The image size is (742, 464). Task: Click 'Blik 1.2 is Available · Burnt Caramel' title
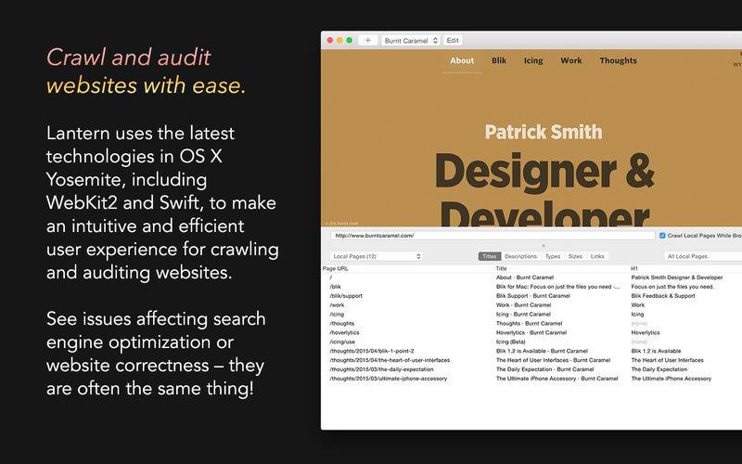click(x=542, y=351)
